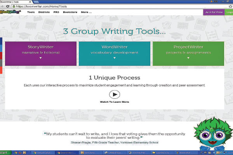Image resolution: width=233 pixels, height=155 pixels.
Task: Open the third quick launch icon
Action: pyautogui.click(x=24, y=153)
